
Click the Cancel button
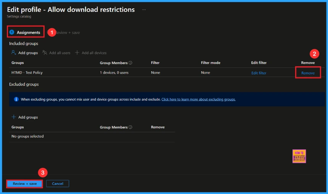pos(58,184)
